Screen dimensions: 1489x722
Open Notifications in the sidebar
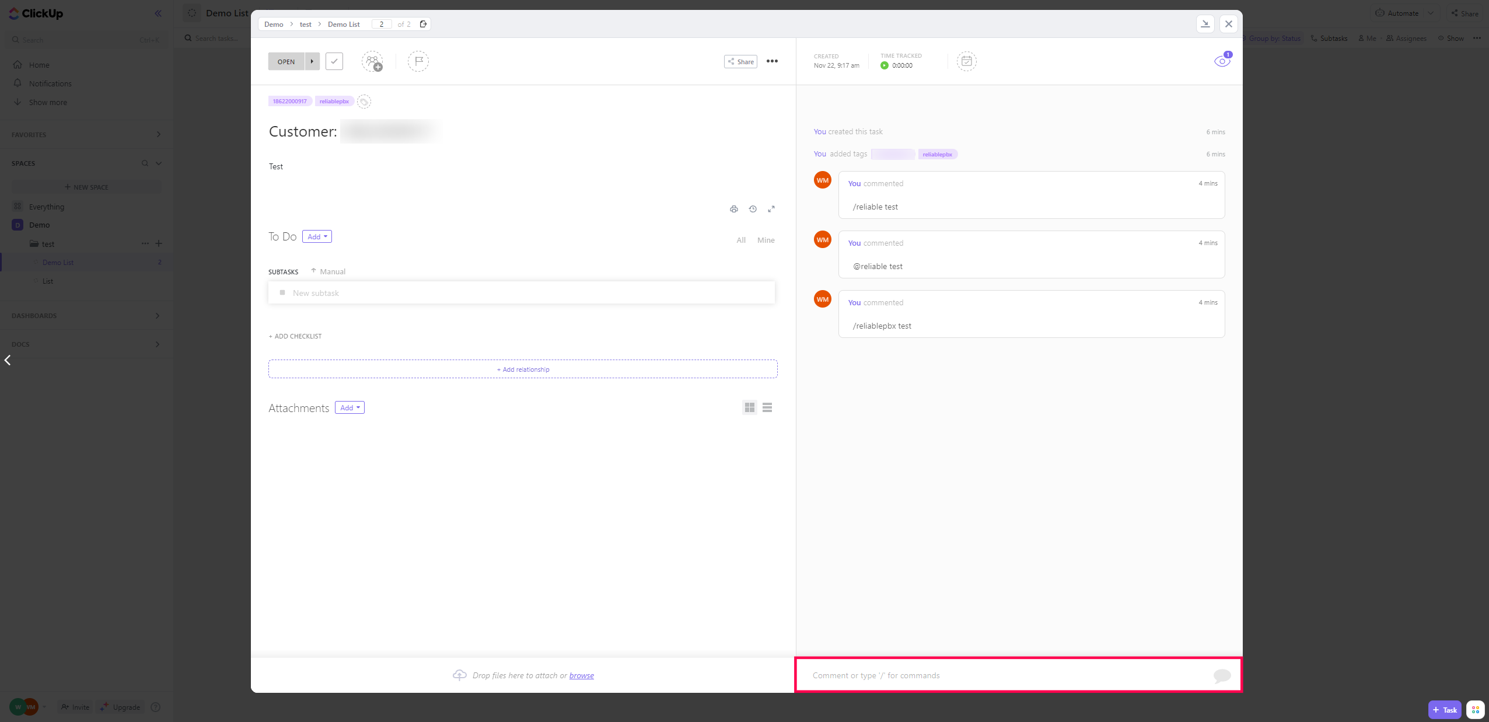(50, 83)
